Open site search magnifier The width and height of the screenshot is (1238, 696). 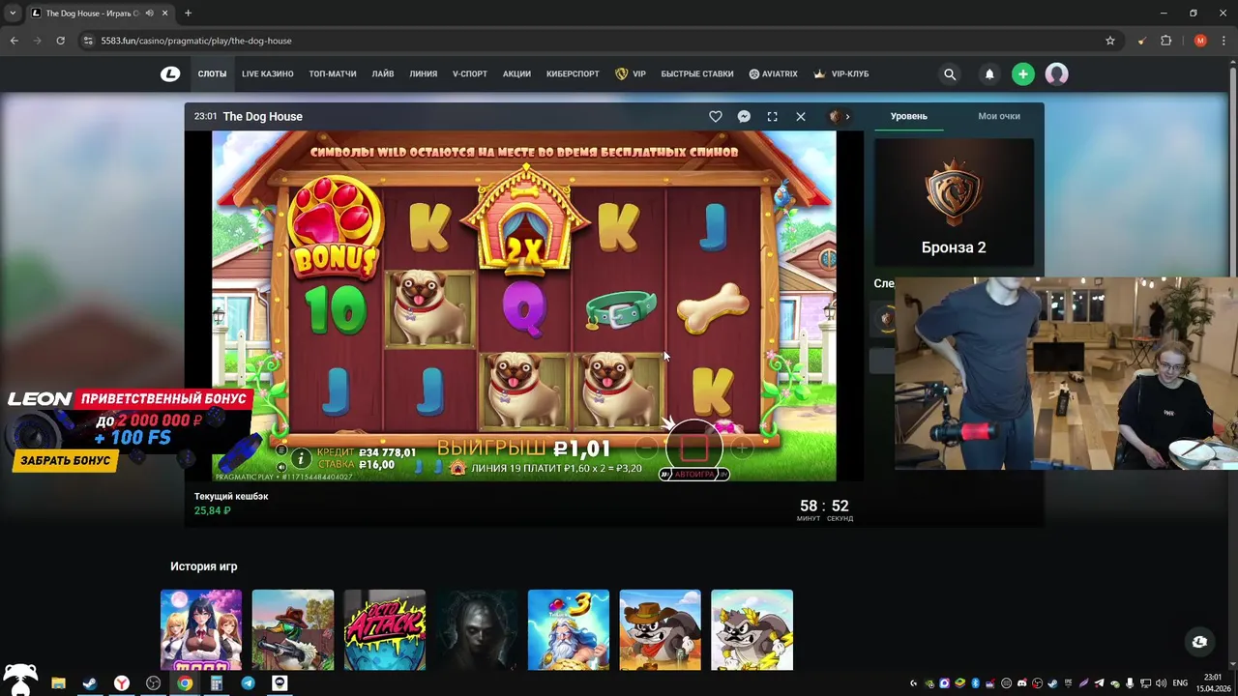coord(950,74)
